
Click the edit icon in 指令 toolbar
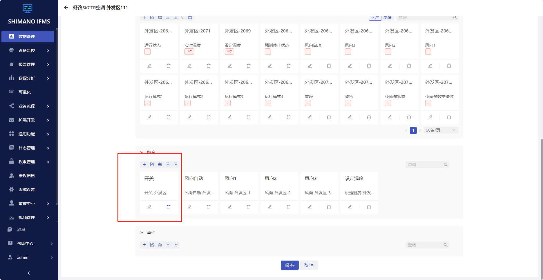click(x=152, y=164)
